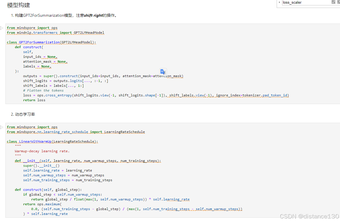The image size is (340, 222).
Task: Click the class GPT2ForSummarization definition line
Action: point(51,42)
